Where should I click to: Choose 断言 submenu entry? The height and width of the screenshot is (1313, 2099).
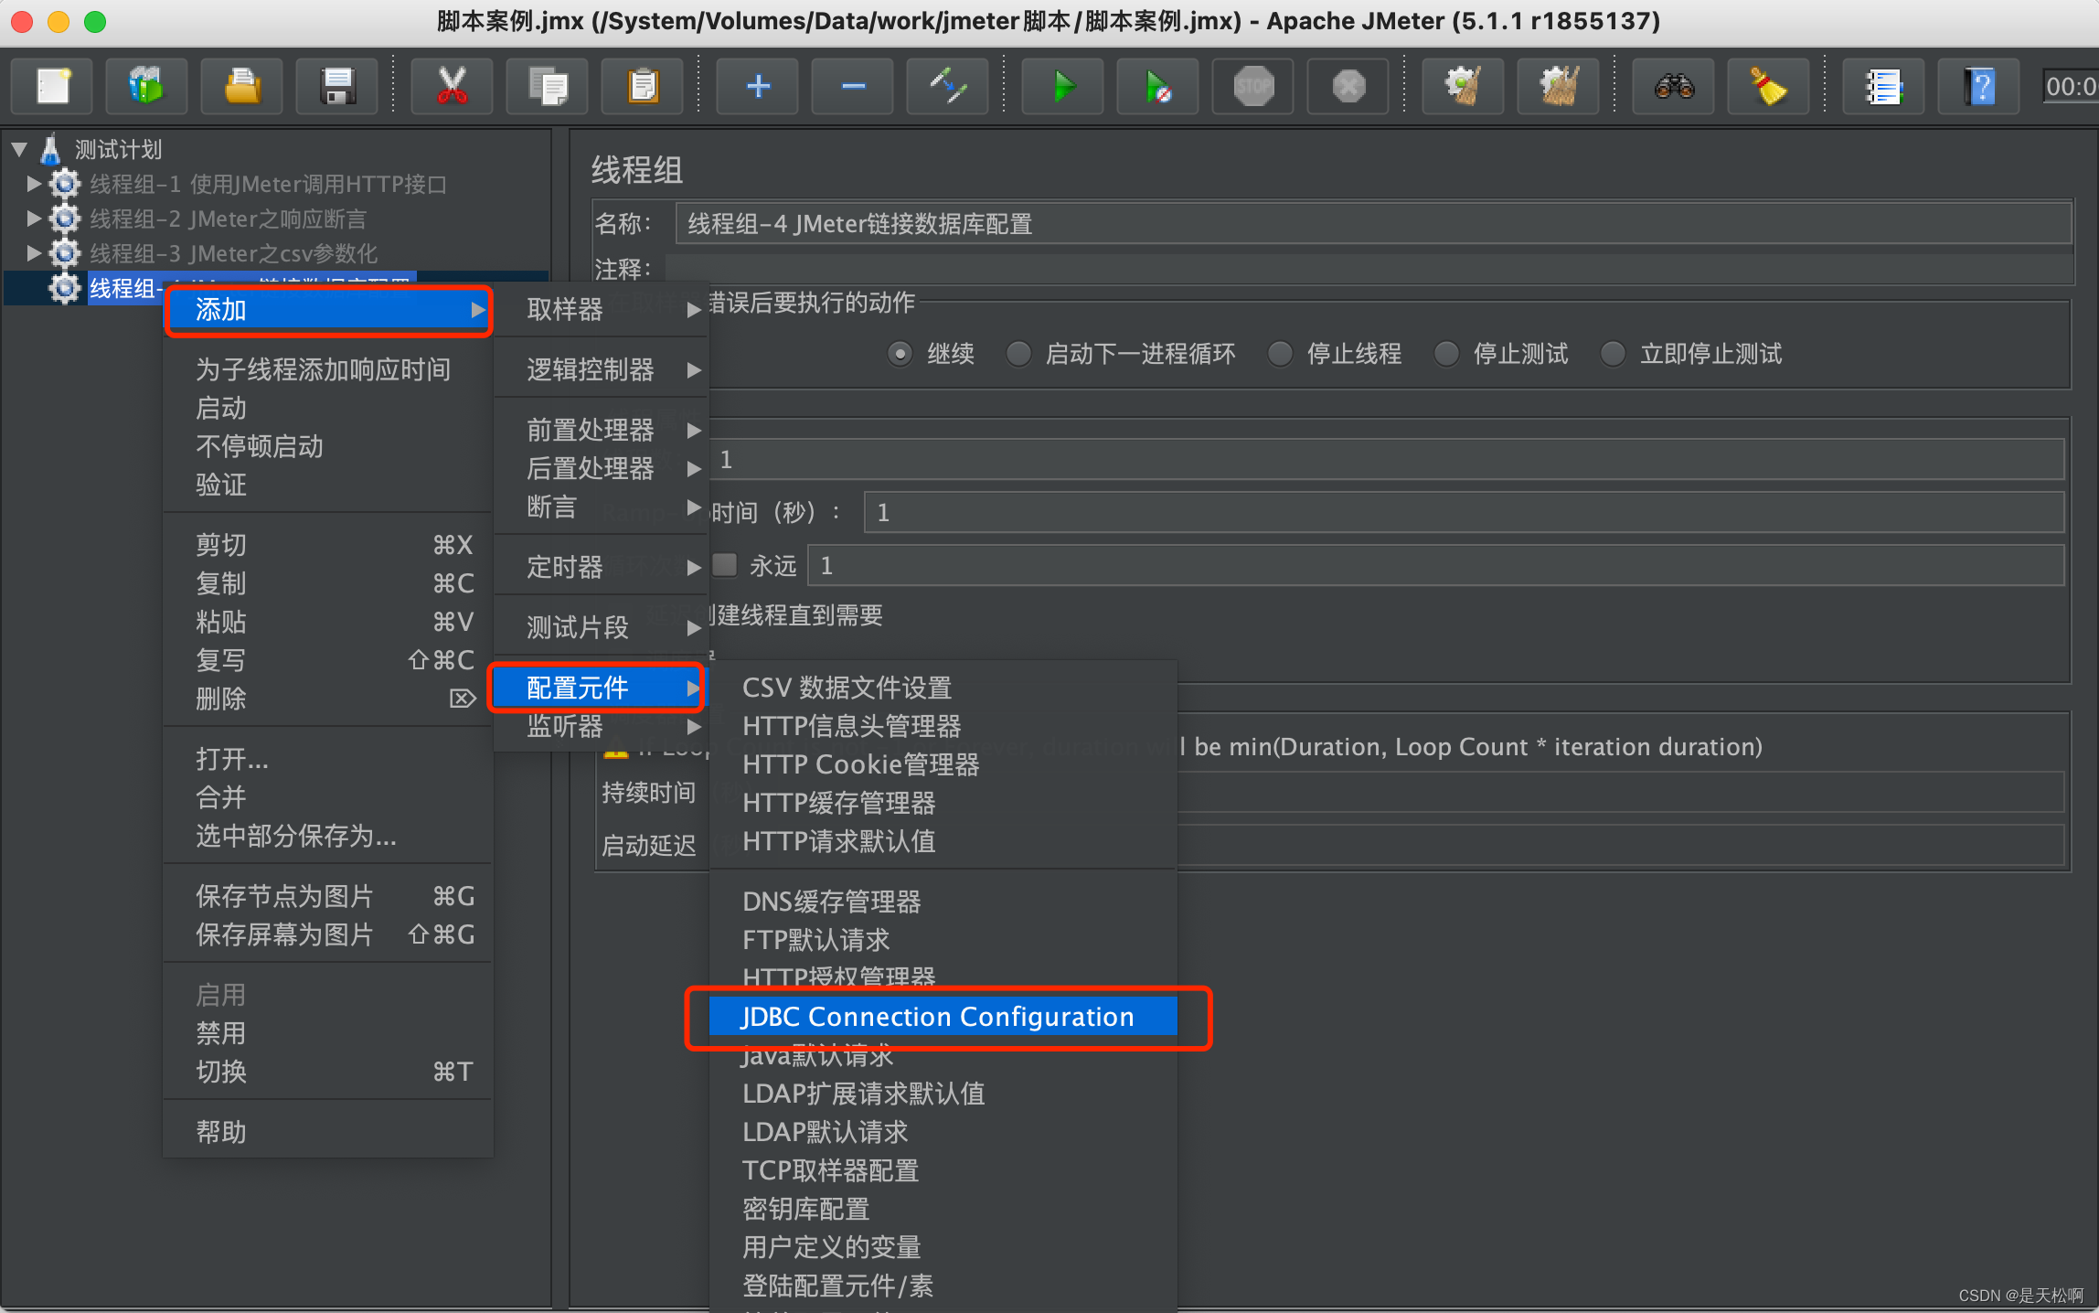(602, 507)
